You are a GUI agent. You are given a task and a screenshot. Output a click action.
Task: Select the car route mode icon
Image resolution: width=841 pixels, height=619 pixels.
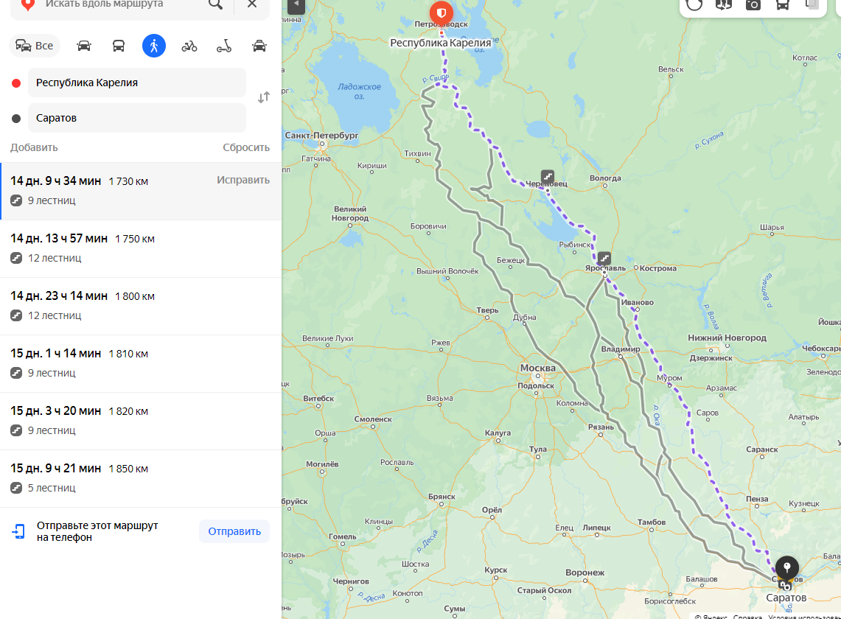pos(84,46)
